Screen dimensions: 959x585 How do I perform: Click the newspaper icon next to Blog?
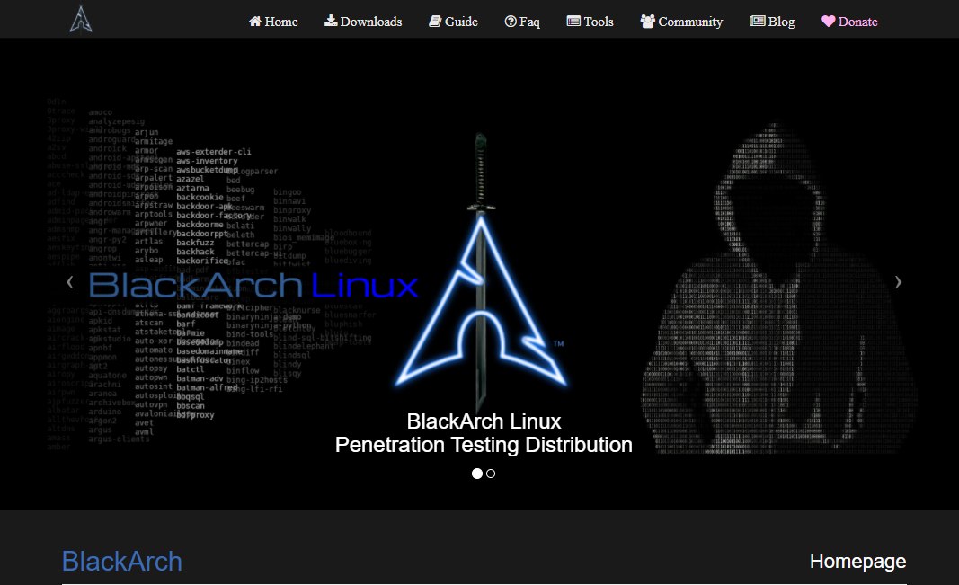point(757,22)
